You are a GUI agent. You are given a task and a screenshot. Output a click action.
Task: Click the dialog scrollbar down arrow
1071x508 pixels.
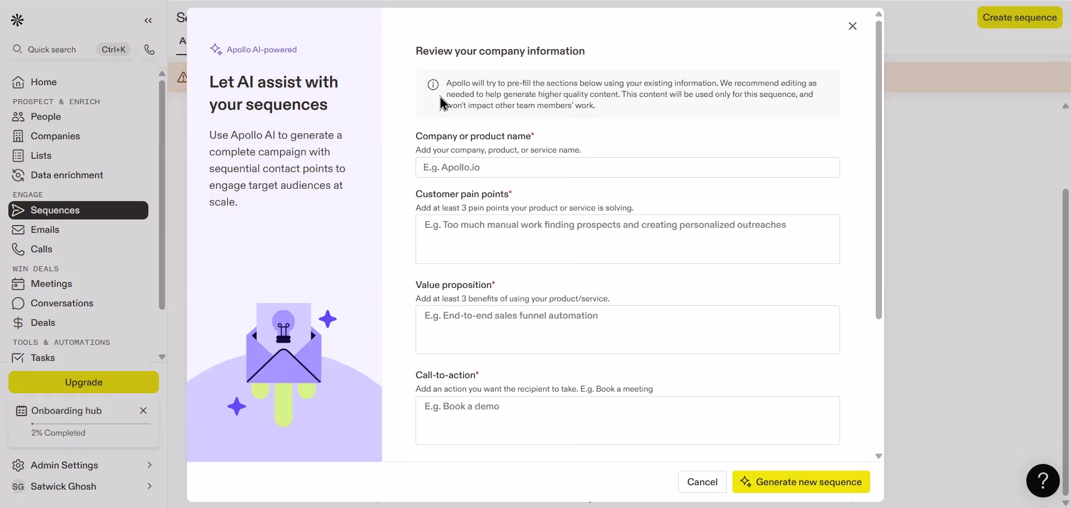(x=879, y=456)
